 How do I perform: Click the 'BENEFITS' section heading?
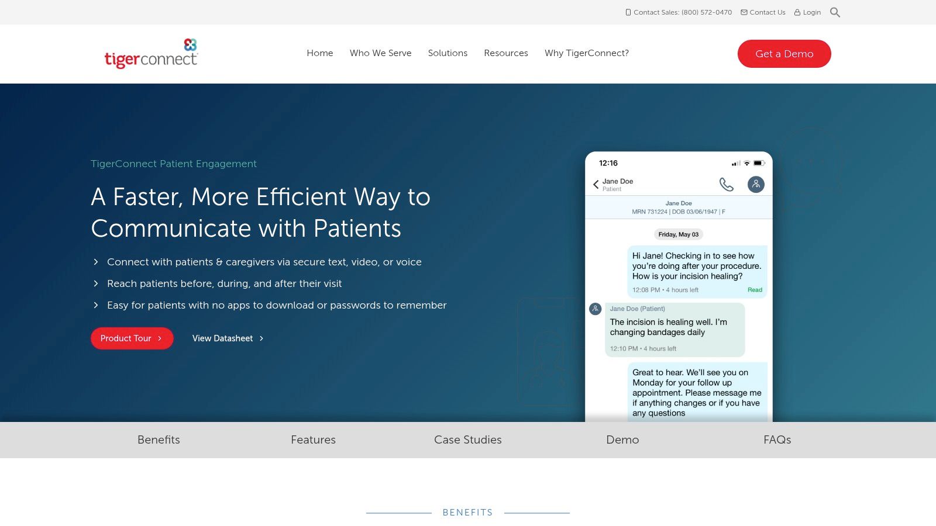point(468,513)
